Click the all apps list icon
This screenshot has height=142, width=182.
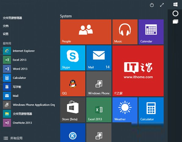click(x=6, y=138)
